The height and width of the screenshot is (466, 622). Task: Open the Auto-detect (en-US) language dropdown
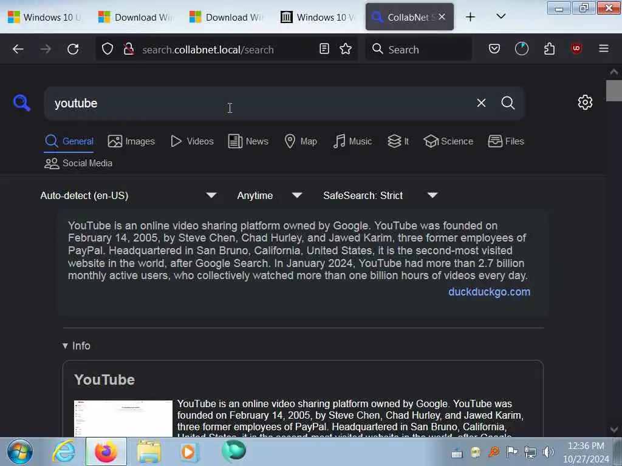(129, 195)
